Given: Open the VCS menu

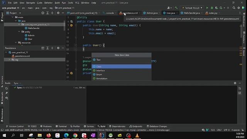Looking at the screenshot, I should pyautogui.click(x=77, y=3).
